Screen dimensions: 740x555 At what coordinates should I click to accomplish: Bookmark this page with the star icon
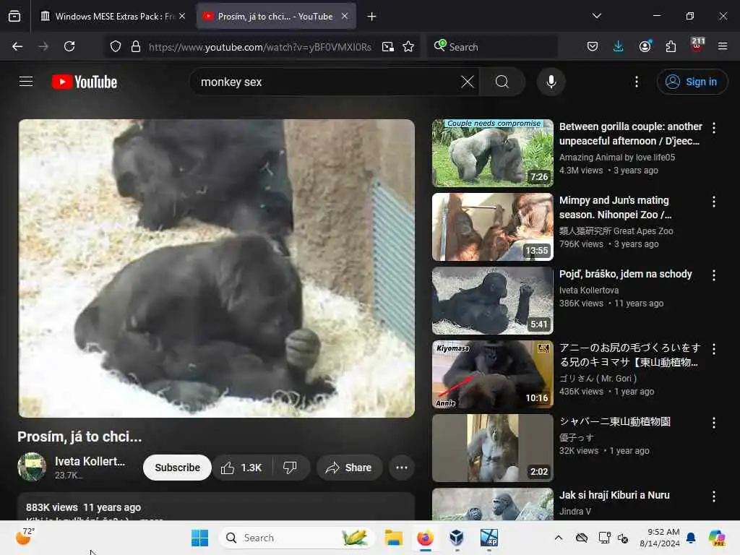pos(409,46)
